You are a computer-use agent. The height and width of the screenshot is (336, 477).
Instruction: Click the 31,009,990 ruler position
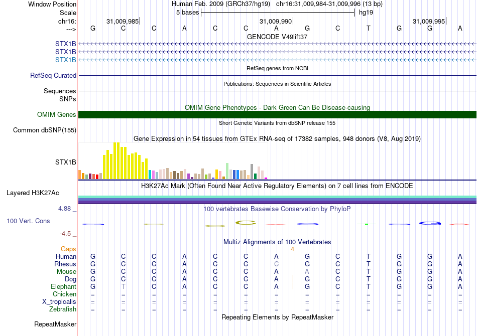click(276, 21)
